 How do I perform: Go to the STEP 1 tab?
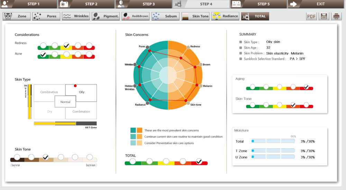pyautogui.click(x=29, y=4)
